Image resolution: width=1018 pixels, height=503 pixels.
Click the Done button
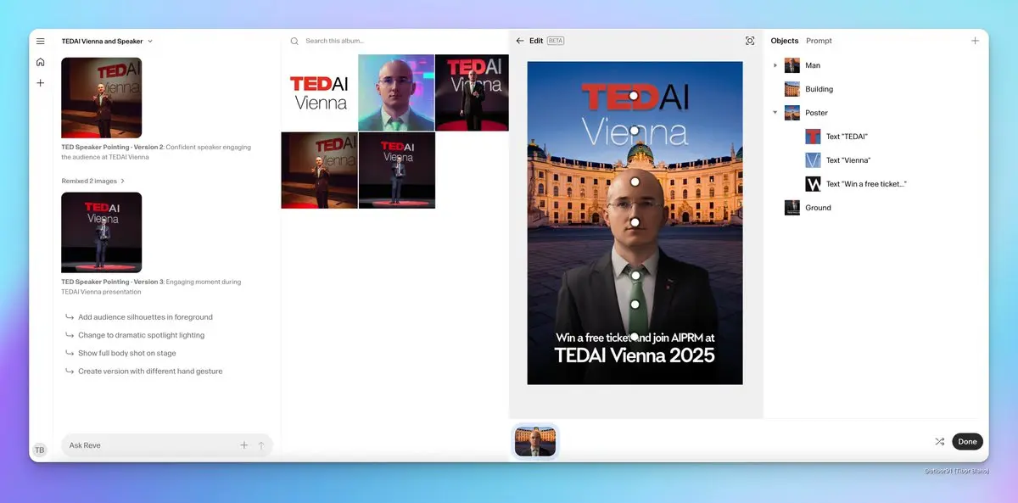click(967, 441)
